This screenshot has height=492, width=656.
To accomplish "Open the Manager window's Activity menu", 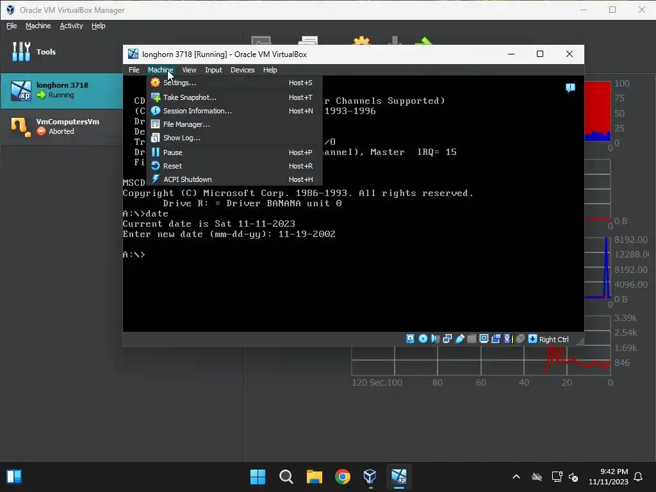I will click(71, 26).
